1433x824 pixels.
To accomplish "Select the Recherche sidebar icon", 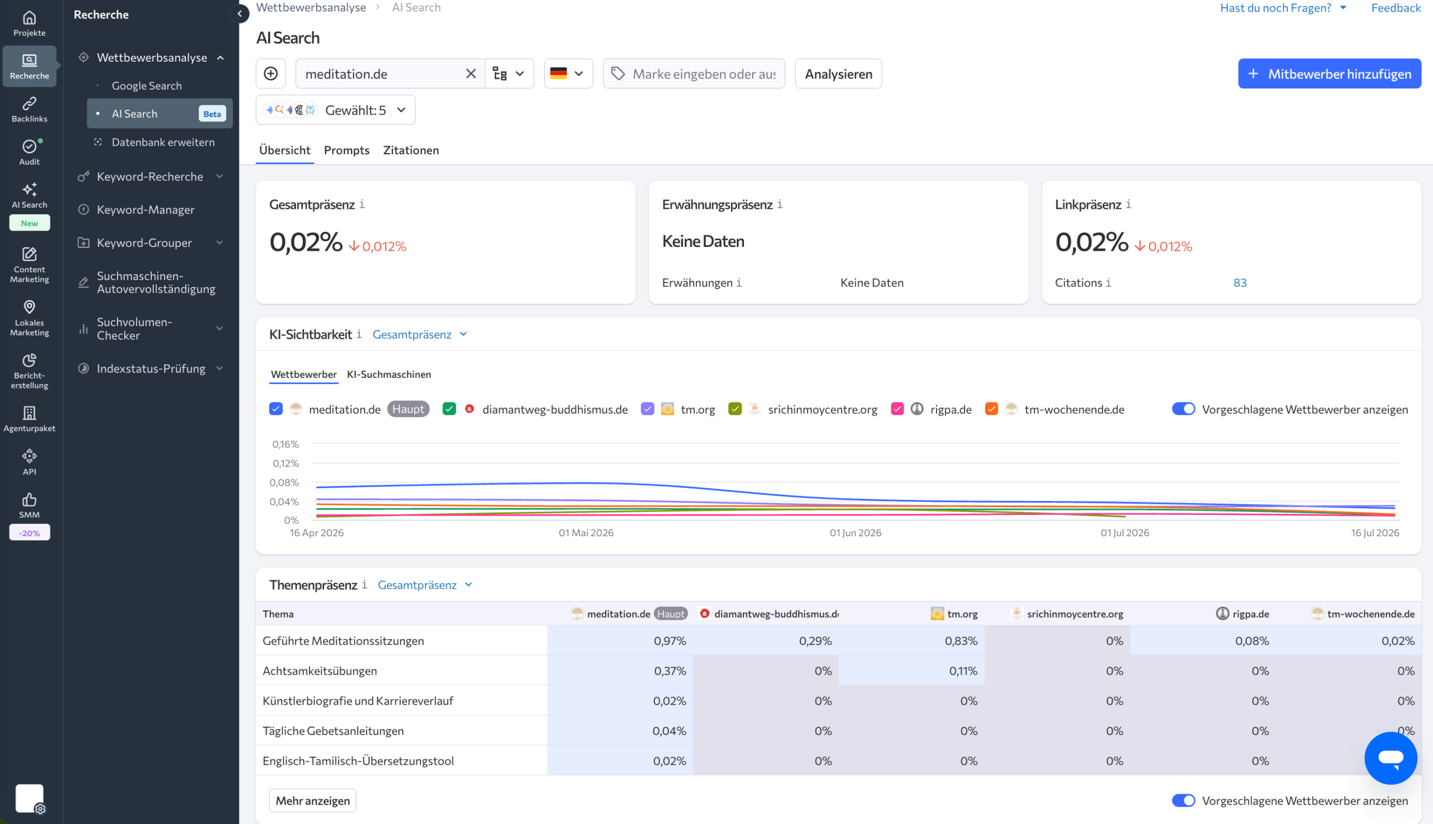I will 30,66.
